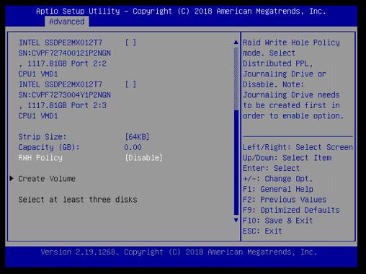Click the F9: Optimized Defaults hint
366x274 pixels.
291,210
